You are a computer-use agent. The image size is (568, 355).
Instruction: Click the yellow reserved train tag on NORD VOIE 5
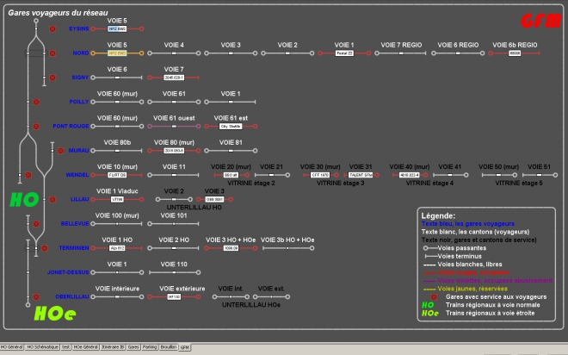[117, 53]
